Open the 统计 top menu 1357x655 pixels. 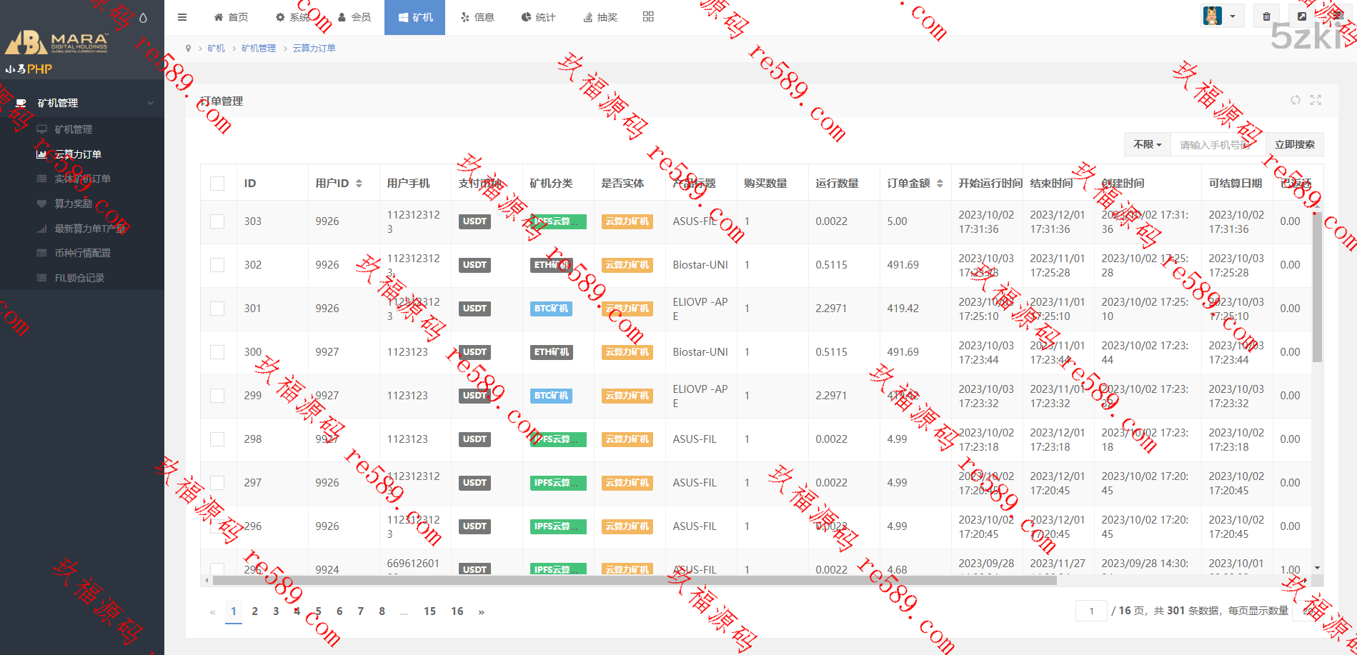(538, 17)
